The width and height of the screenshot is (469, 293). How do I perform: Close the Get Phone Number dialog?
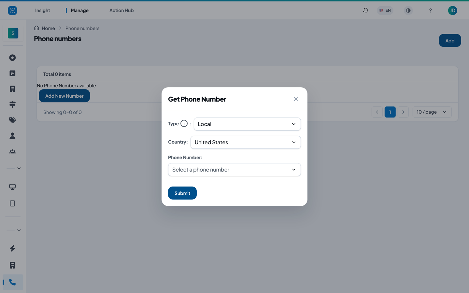(x=296, y=99)
